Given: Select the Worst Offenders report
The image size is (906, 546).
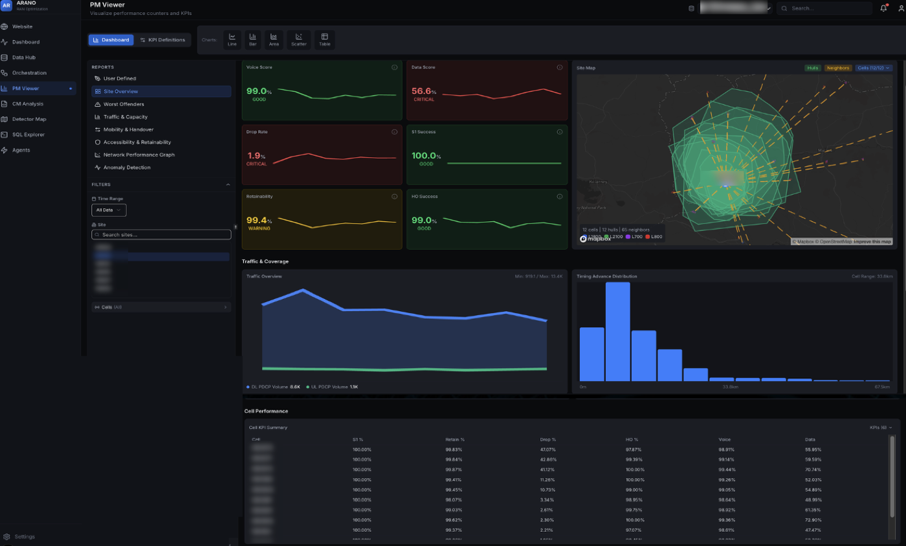Looking at the screenshot, I should pos(161,104).
